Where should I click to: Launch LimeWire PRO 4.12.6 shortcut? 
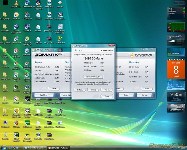(x=27, y=41)
